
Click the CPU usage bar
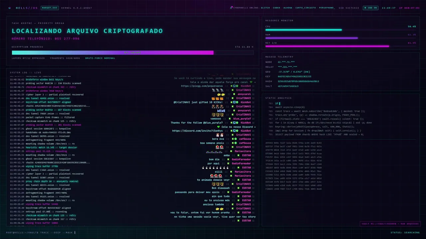340,30
